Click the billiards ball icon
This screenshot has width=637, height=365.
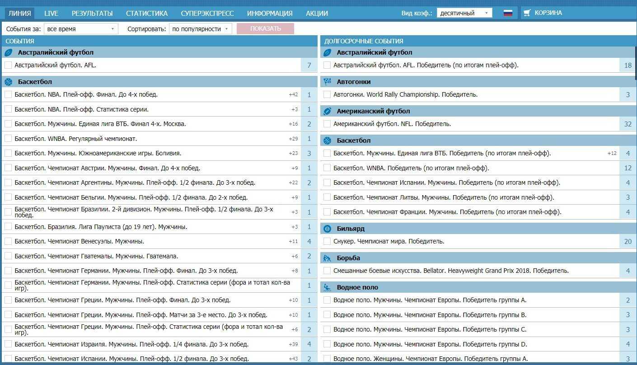(328, 229)
